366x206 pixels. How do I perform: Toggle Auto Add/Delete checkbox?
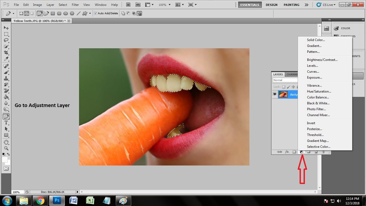click(x=96, y=13)
